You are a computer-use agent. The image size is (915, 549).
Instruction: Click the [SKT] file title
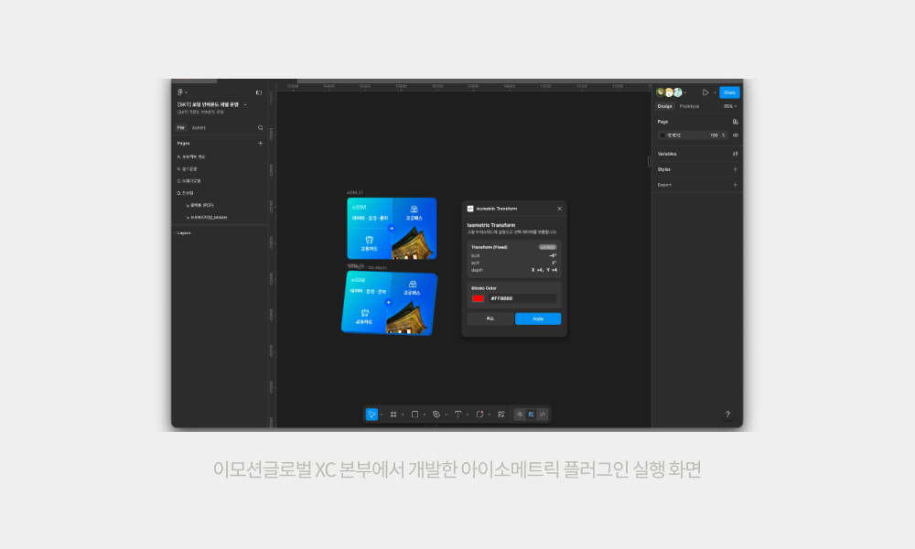point(208,104)
